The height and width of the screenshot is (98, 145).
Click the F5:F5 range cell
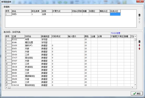[x=18, y=52]
